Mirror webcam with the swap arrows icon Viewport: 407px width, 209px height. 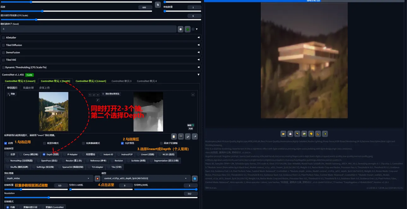pos(188,136)
